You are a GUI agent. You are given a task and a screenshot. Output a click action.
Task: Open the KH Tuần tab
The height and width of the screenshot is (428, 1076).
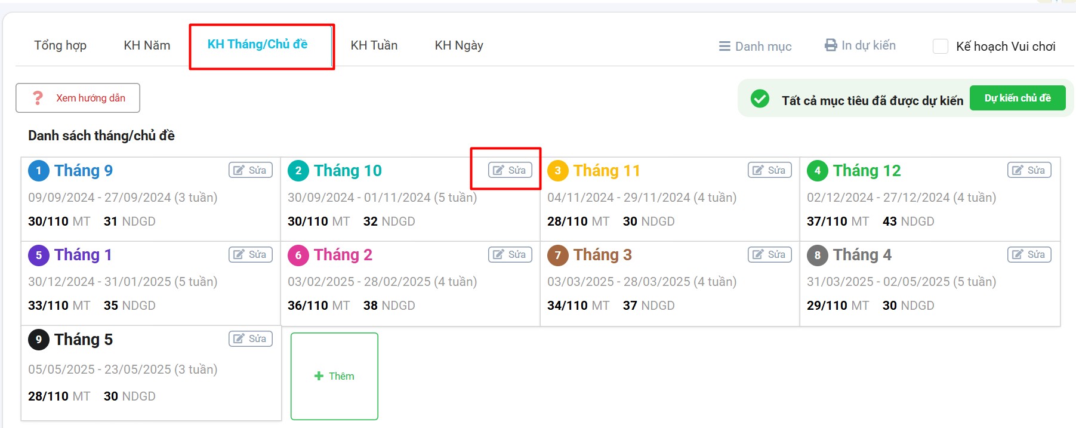374,45
